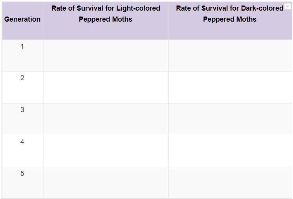This screenshot has width=293, height=199.
Task: Select the Dark-colored survival cell for generation 4
Action: click(x=230, y=151)
